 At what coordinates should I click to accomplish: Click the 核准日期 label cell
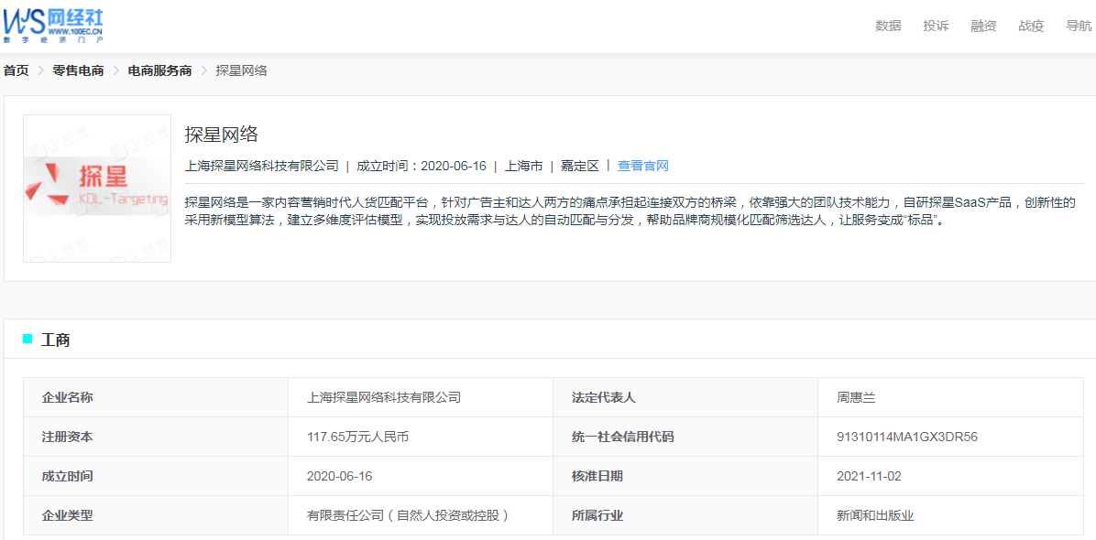(x=685, y=476)
